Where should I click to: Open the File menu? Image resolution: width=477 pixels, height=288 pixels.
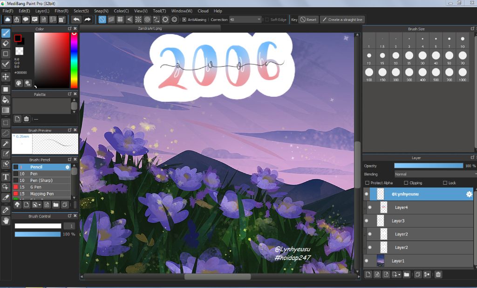coord(8,11)
